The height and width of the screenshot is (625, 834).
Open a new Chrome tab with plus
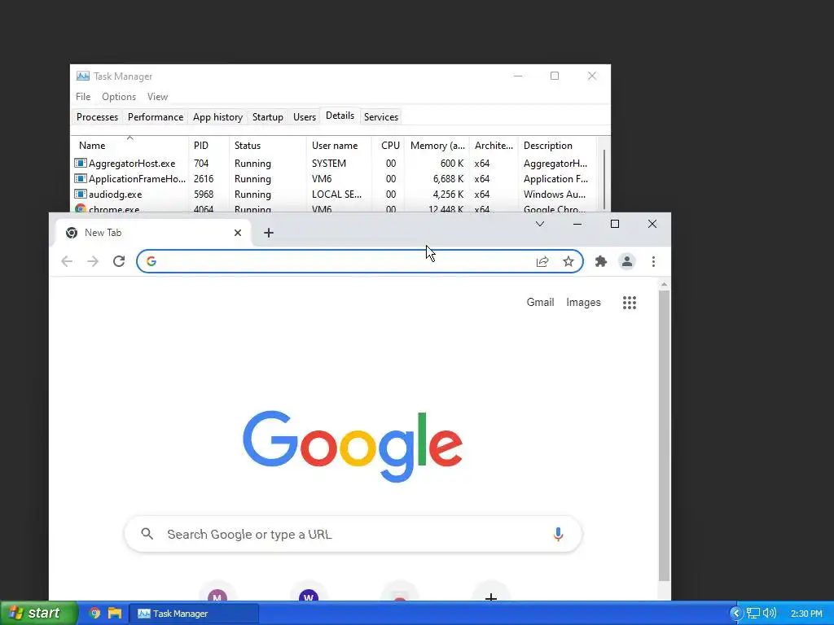[269, 232]
